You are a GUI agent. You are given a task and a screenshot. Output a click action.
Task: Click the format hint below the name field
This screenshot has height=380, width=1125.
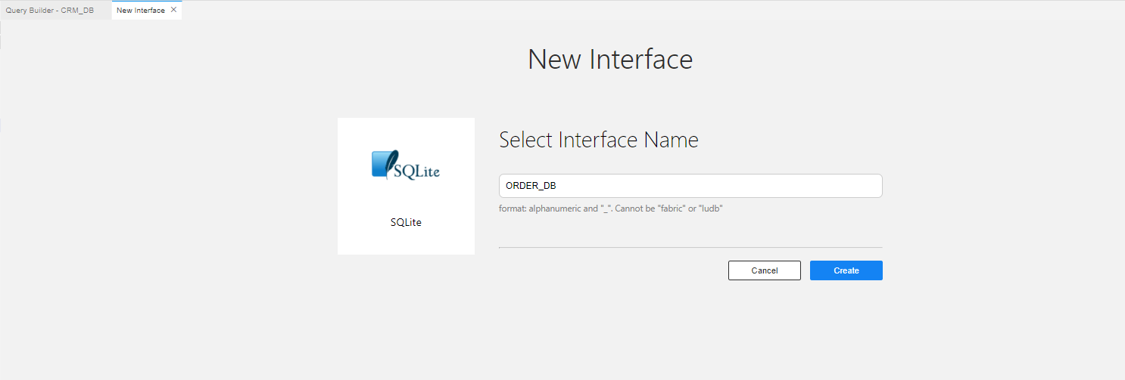coord(610,208)
